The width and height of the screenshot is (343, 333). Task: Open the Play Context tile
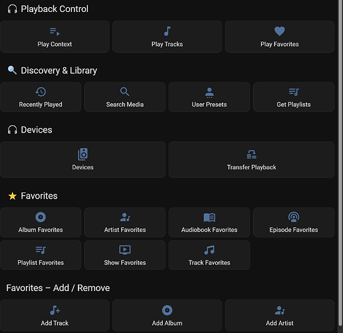click(55, 37)
